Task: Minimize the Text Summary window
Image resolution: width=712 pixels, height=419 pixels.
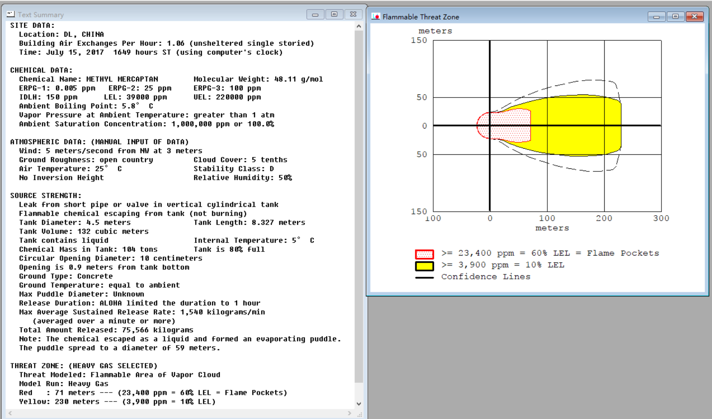Action: pyautogui.click(x=315, y=14)
